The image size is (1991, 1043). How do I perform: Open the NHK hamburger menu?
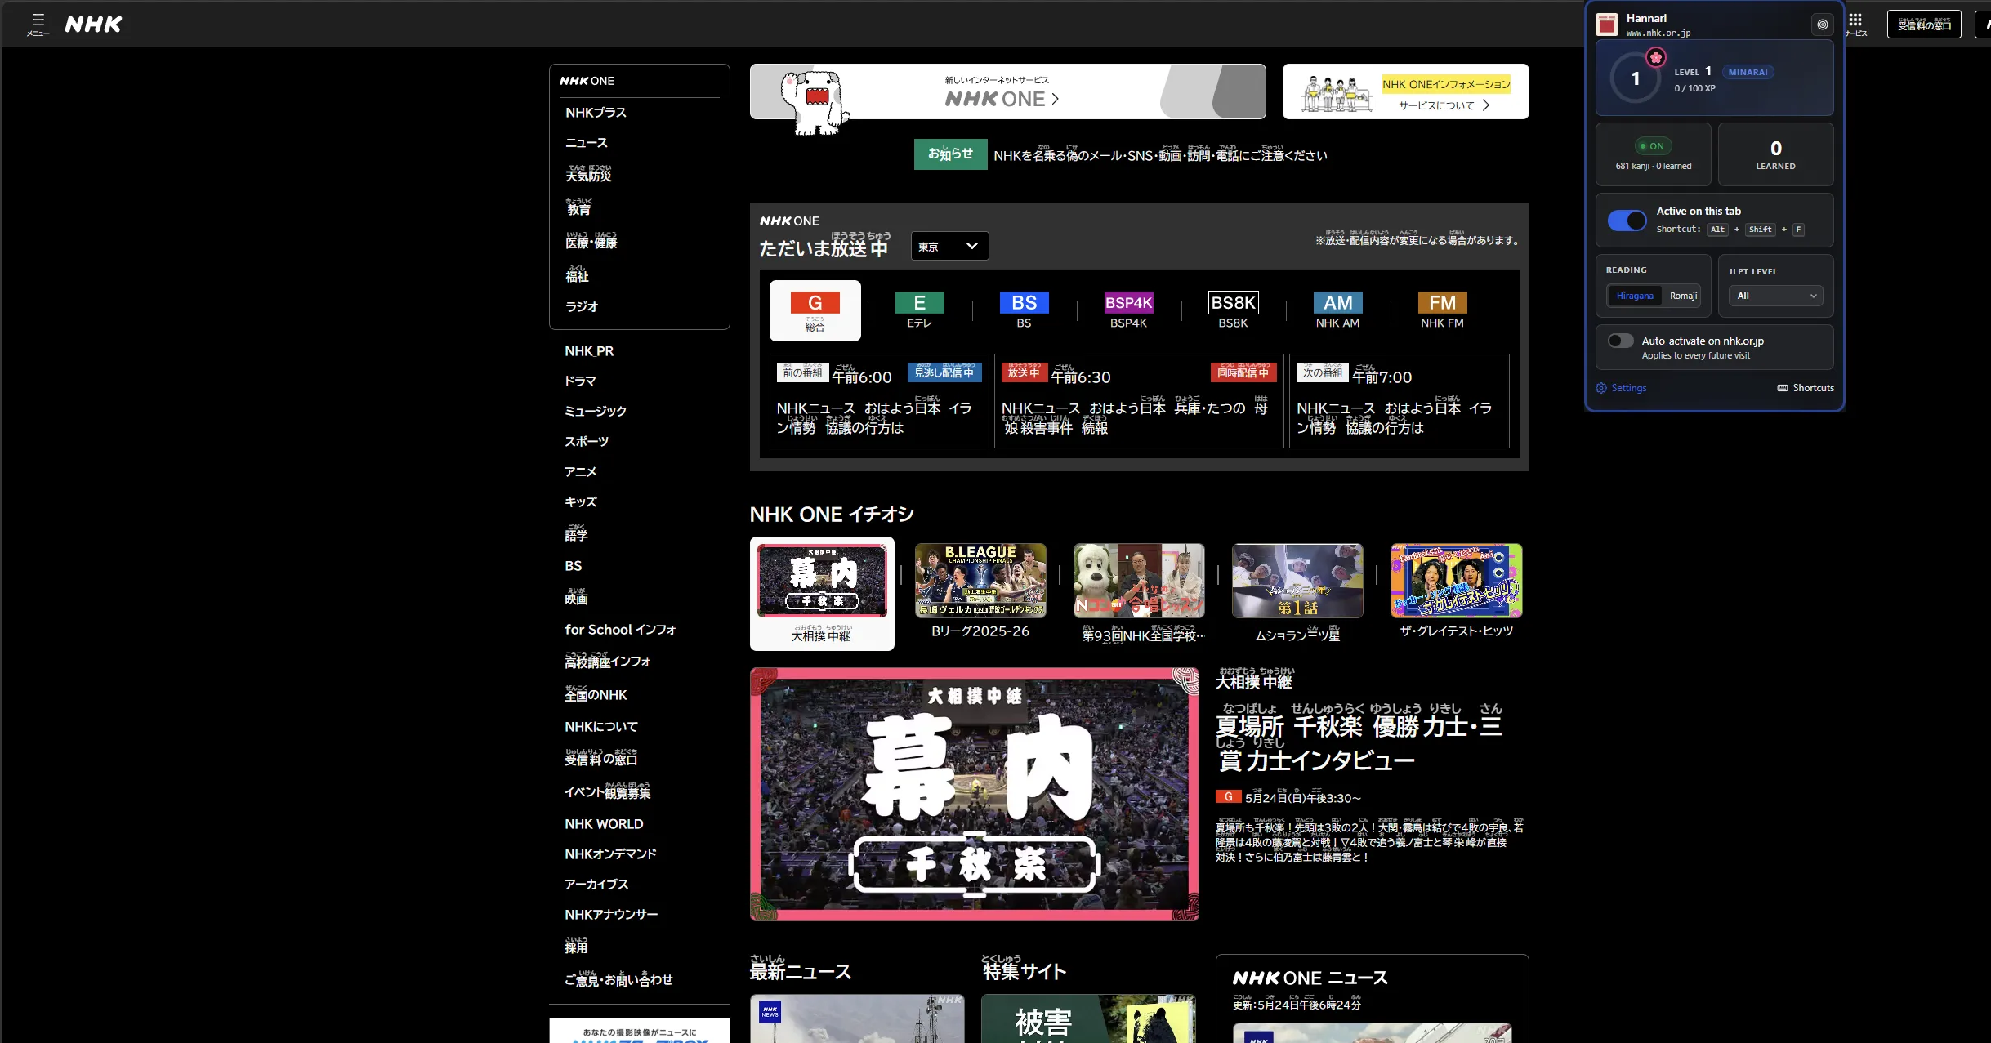tap(38, 24)
